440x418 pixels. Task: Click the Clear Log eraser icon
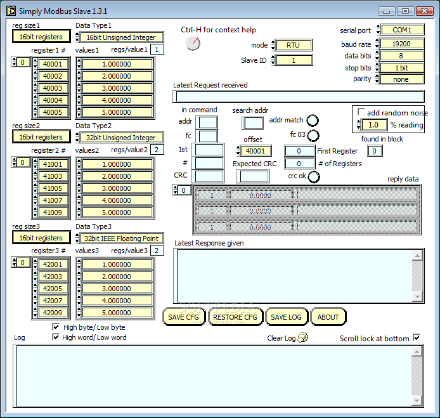point(302,337)
